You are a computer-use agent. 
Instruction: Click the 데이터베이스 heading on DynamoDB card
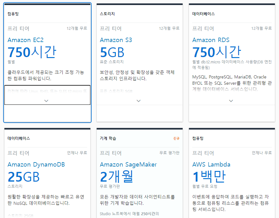(x=19, y=138)
